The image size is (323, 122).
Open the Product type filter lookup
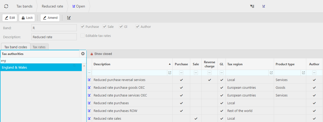303,73
